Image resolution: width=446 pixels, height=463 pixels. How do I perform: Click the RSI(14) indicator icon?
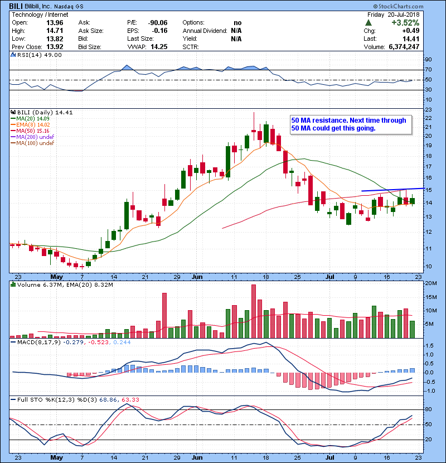(x=13, y=55)
